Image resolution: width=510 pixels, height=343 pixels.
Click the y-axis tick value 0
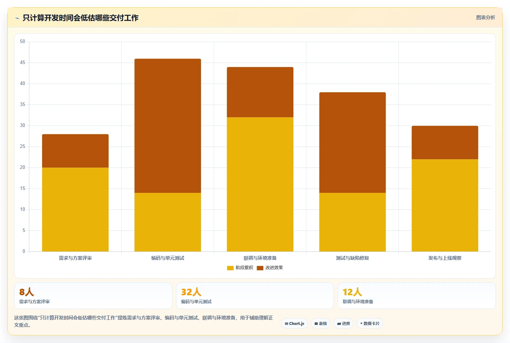pos(24,251)
